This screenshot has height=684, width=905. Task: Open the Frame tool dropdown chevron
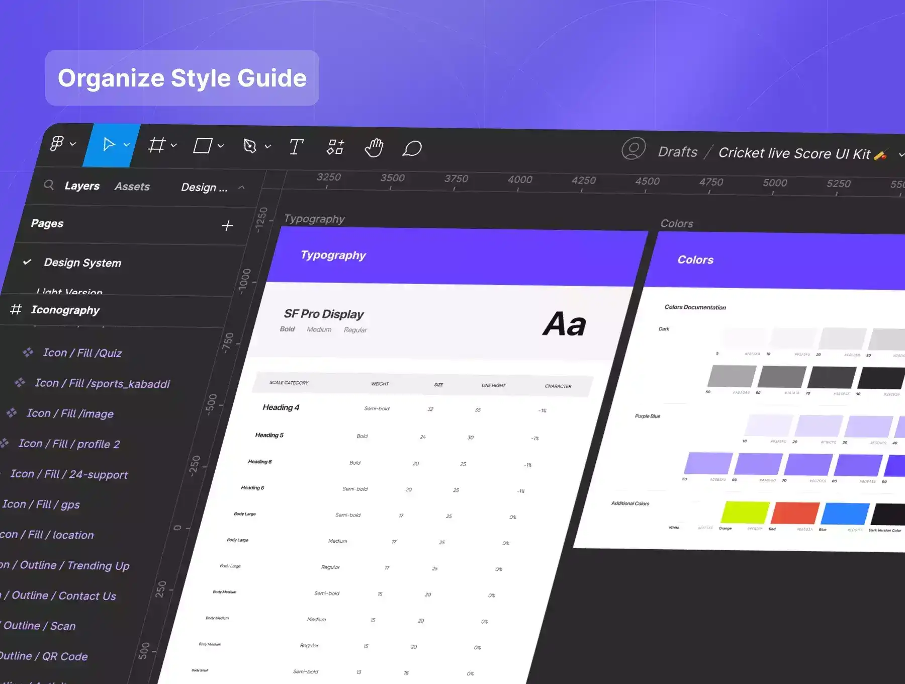[x=174, y=145]
